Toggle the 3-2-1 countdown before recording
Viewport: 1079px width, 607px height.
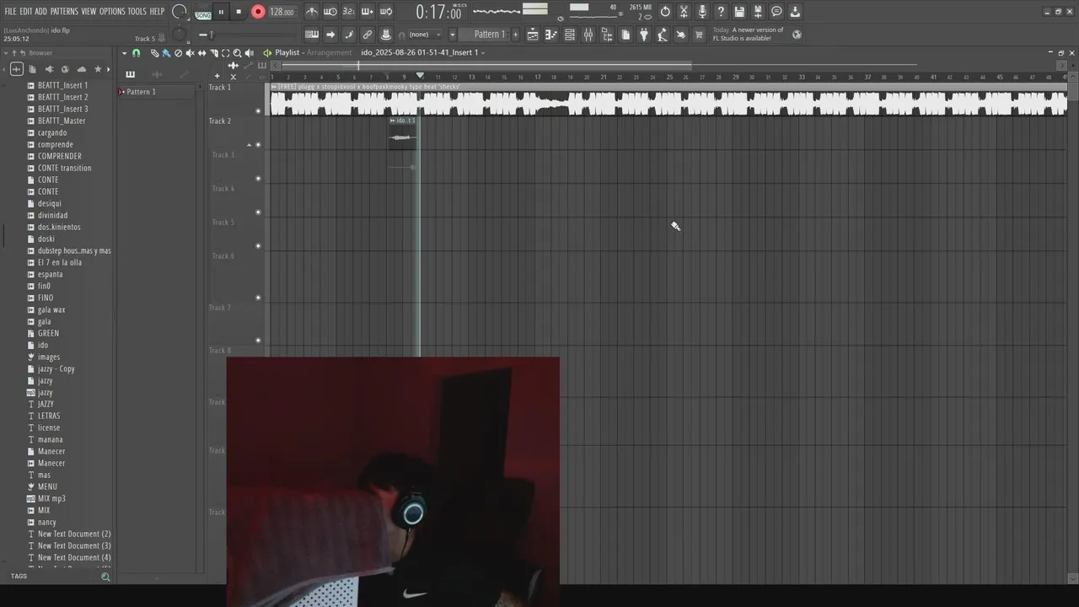tap(348, 12)
